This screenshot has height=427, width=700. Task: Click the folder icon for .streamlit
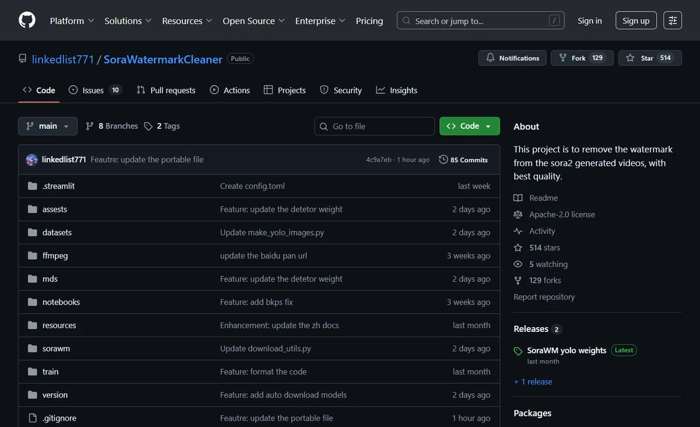pyautogui.click(x=33, y=186)
